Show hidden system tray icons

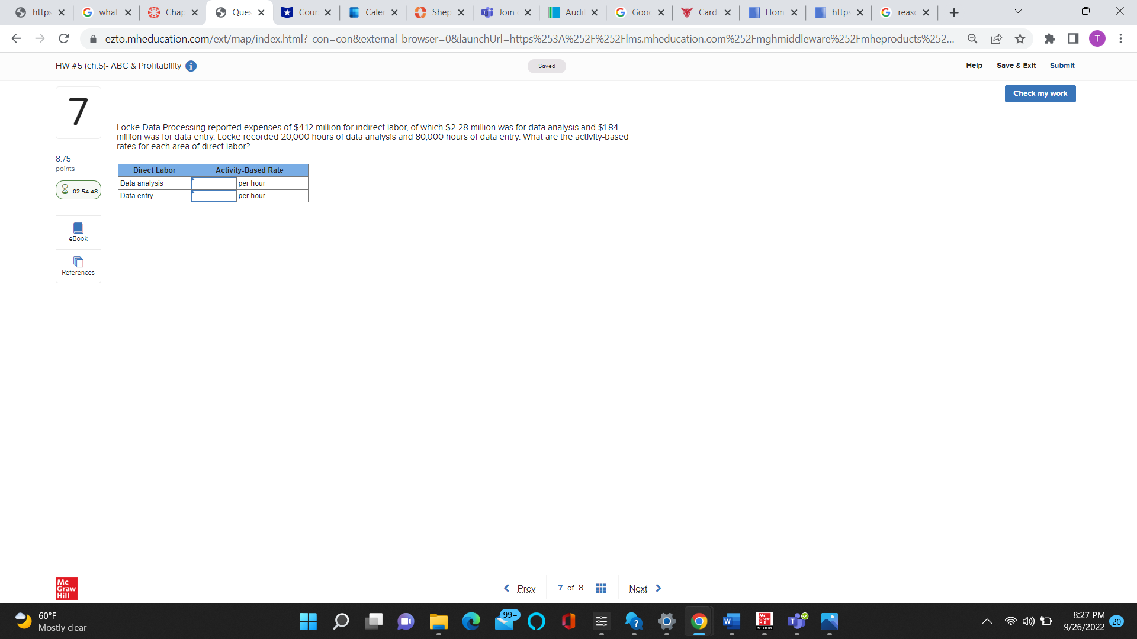tap(987, 621)
